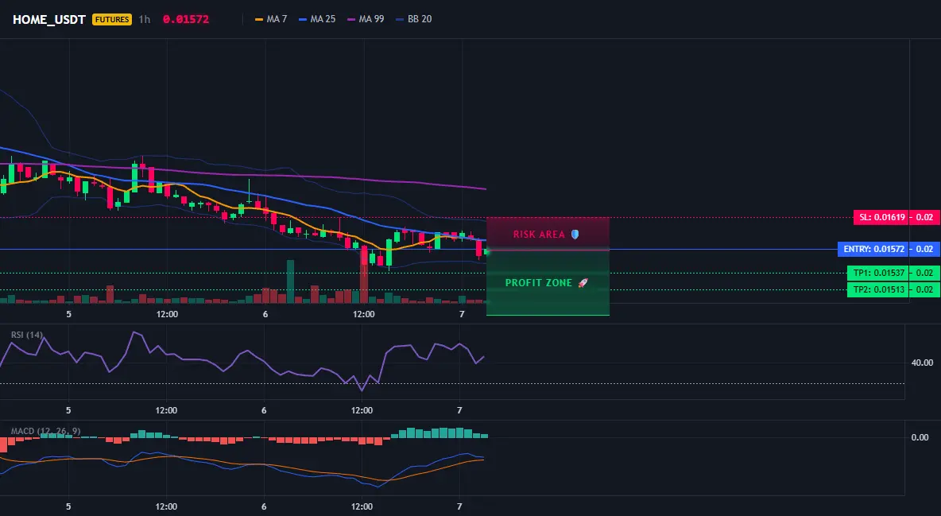This screenshot has height=516, width=941.
Task: Click the ENTRY: 0.01572 price label
Action: pos(873,250)
